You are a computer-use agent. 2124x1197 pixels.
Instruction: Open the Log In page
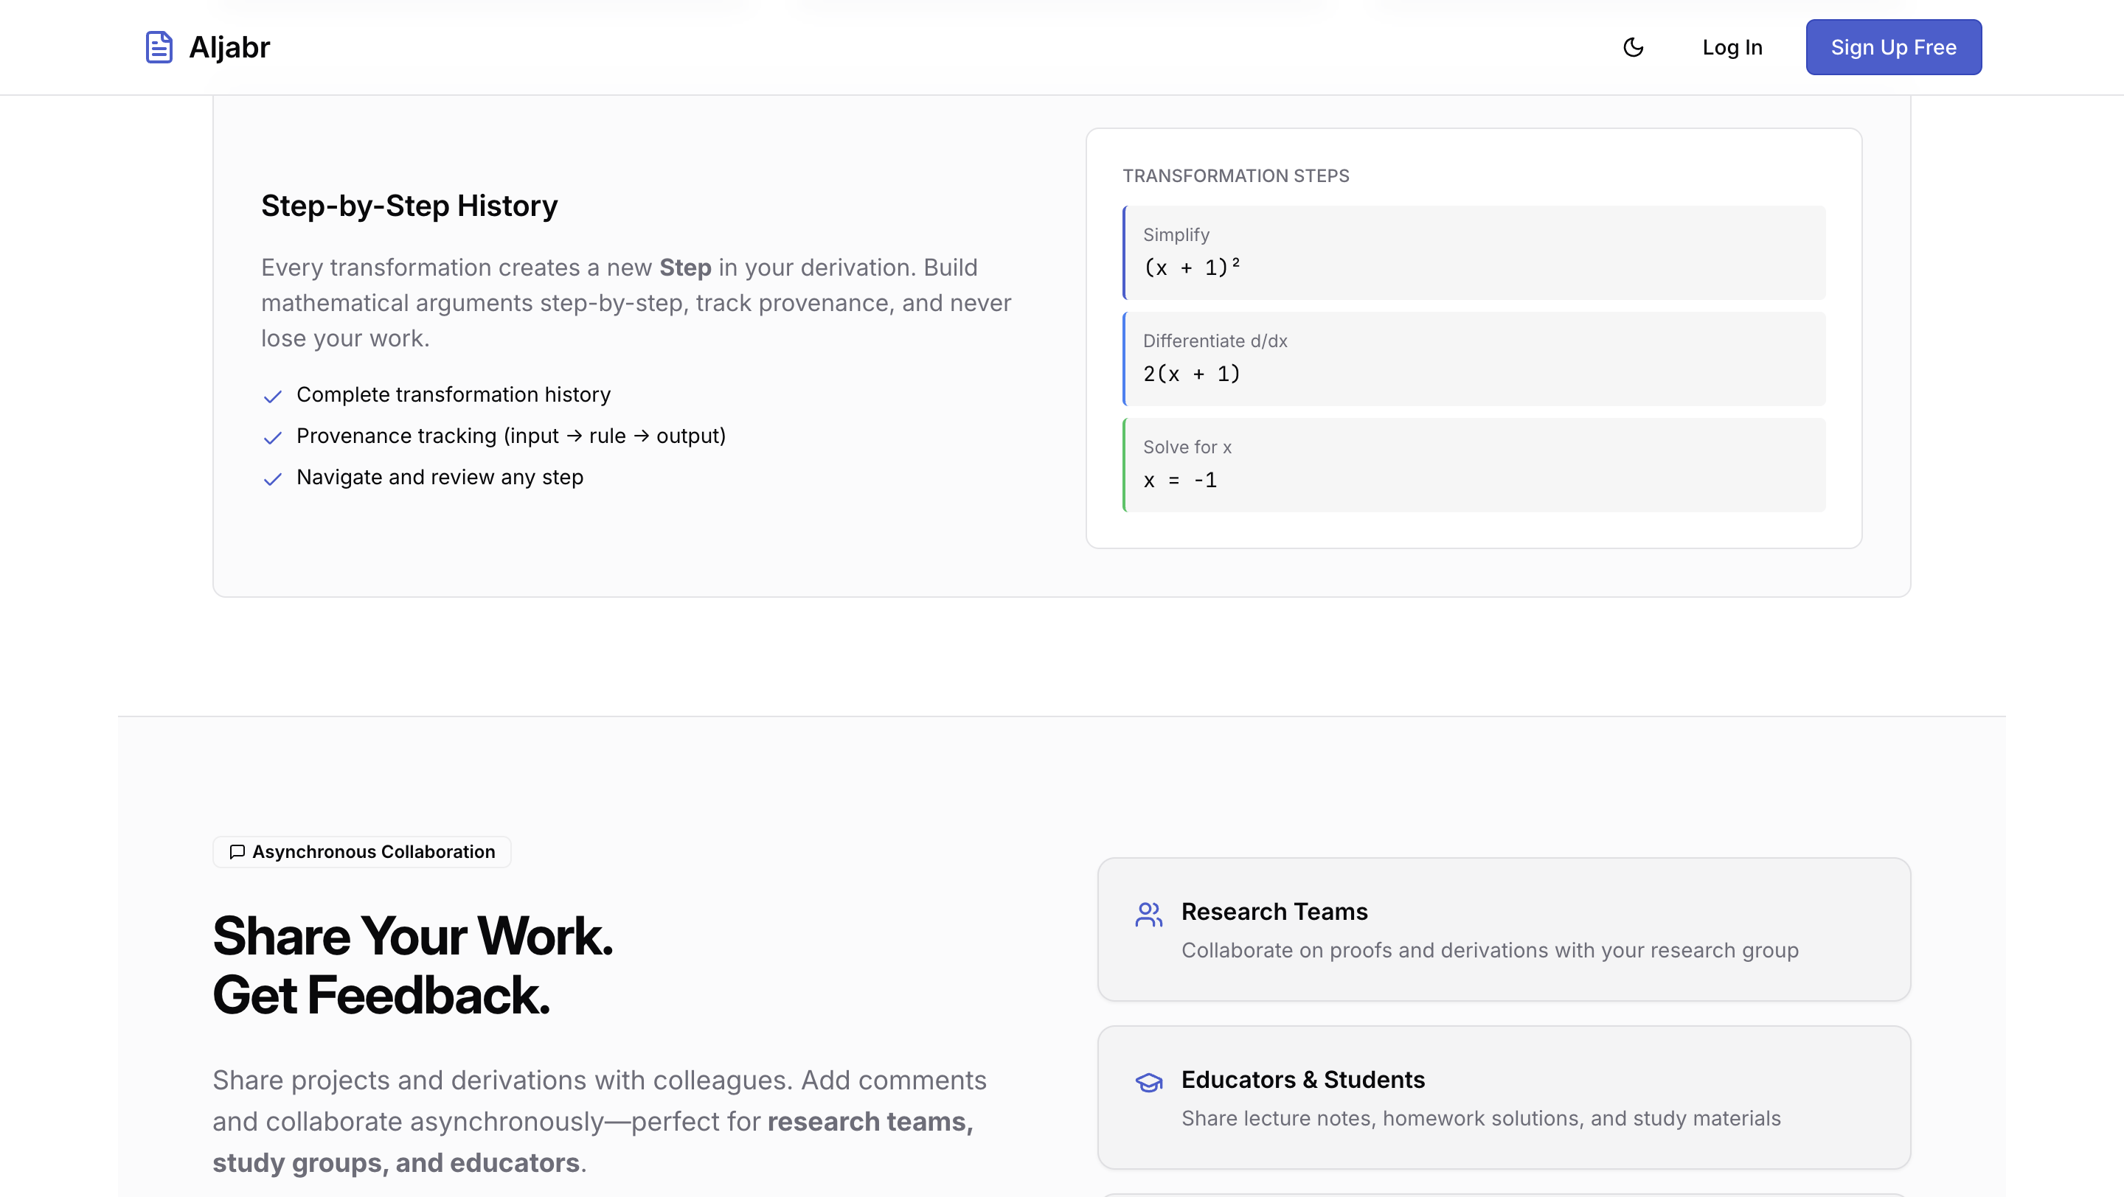point(1732,47)
